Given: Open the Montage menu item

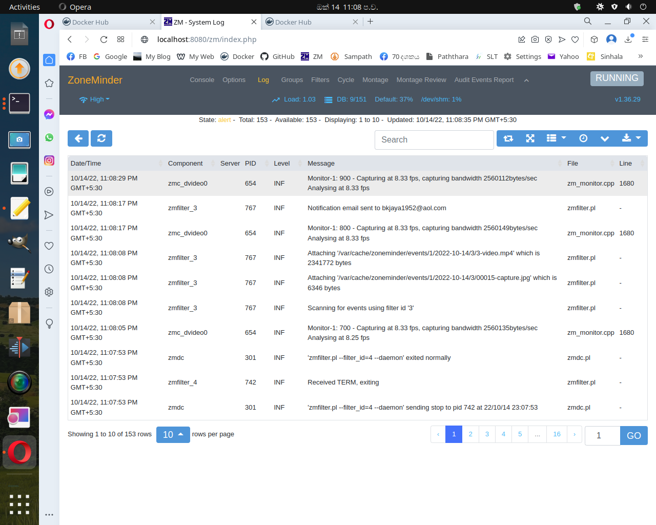Looking at the screenshot, I should [375, 80].
